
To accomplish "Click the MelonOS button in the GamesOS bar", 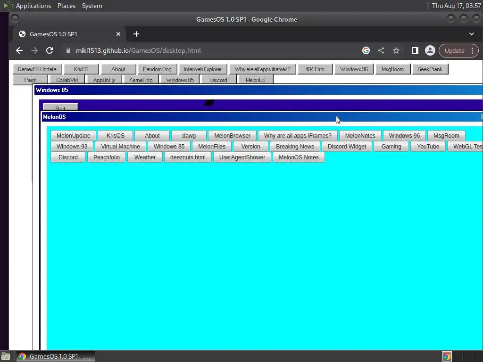I will (256, 80).
